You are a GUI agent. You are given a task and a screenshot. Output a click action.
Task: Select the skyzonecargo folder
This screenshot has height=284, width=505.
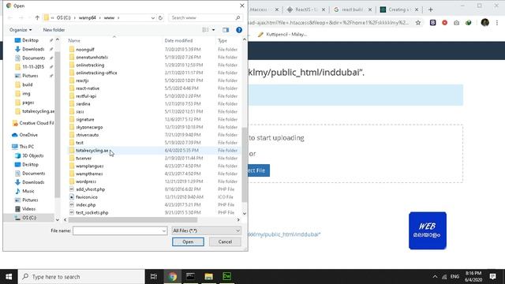coord(89,127)
